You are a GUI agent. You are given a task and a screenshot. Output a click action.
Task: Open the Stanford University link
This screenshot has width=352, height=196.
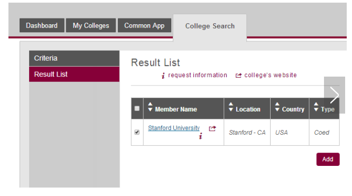(x=174, y=128)
